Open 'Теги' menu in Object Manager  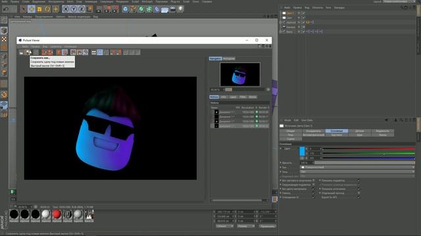click(328, 8)
